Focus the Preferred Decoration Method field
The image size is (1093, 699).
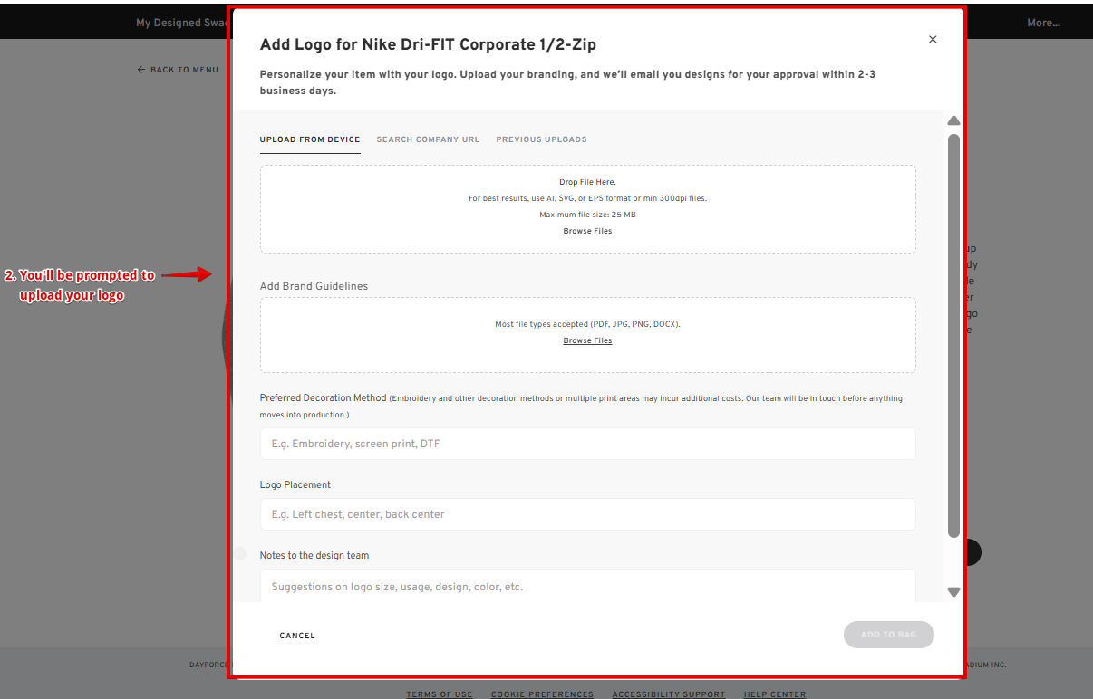pos(587,444)
